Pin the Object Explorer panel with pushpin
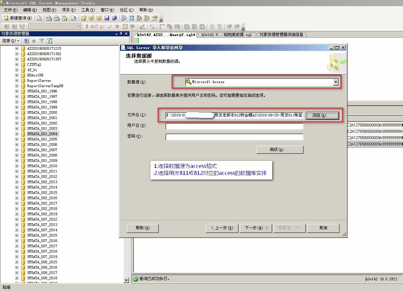Image resolution: width=403 pixels, height=291 pixels. tap(121, 34)
